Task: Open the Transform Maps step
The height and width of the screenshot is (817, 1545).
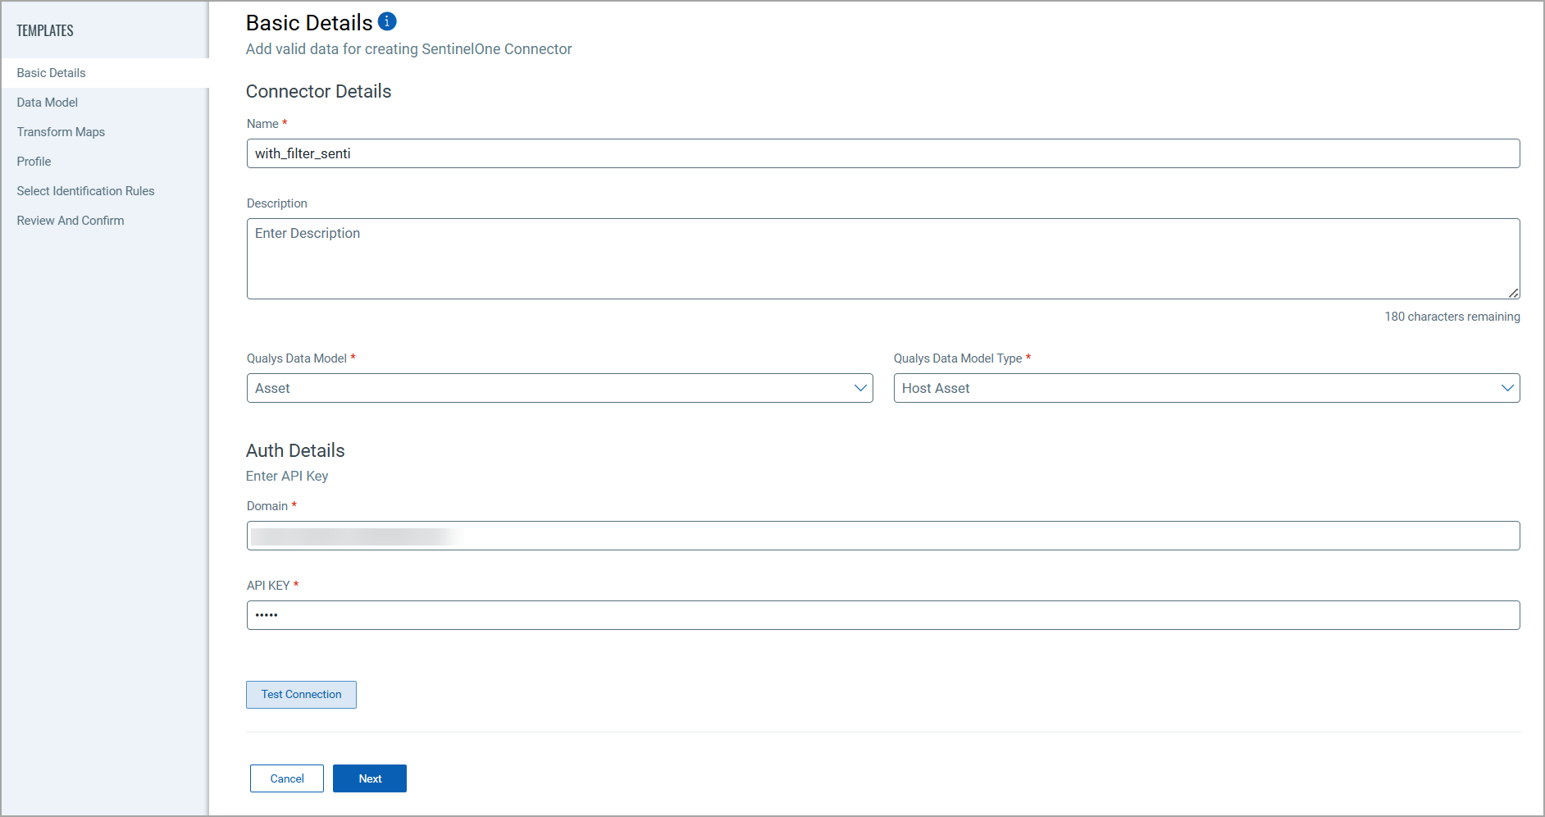Action: tap(61, 132)
